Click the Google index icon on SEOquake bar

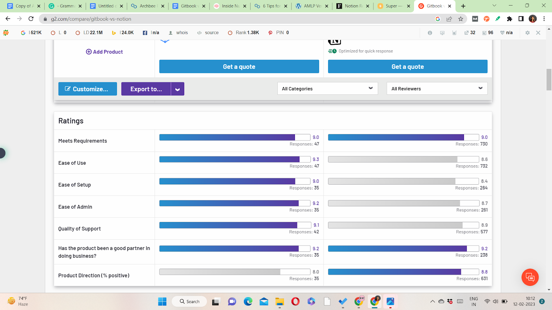click(x=23, y=32)
